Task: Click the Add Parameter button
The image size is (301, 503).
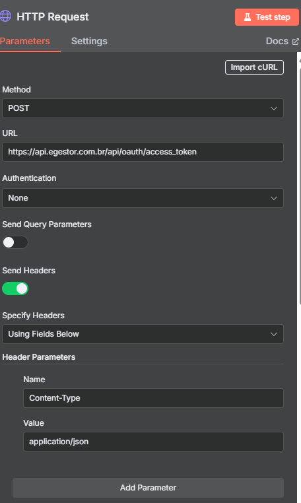Action: tap(148, 488)
